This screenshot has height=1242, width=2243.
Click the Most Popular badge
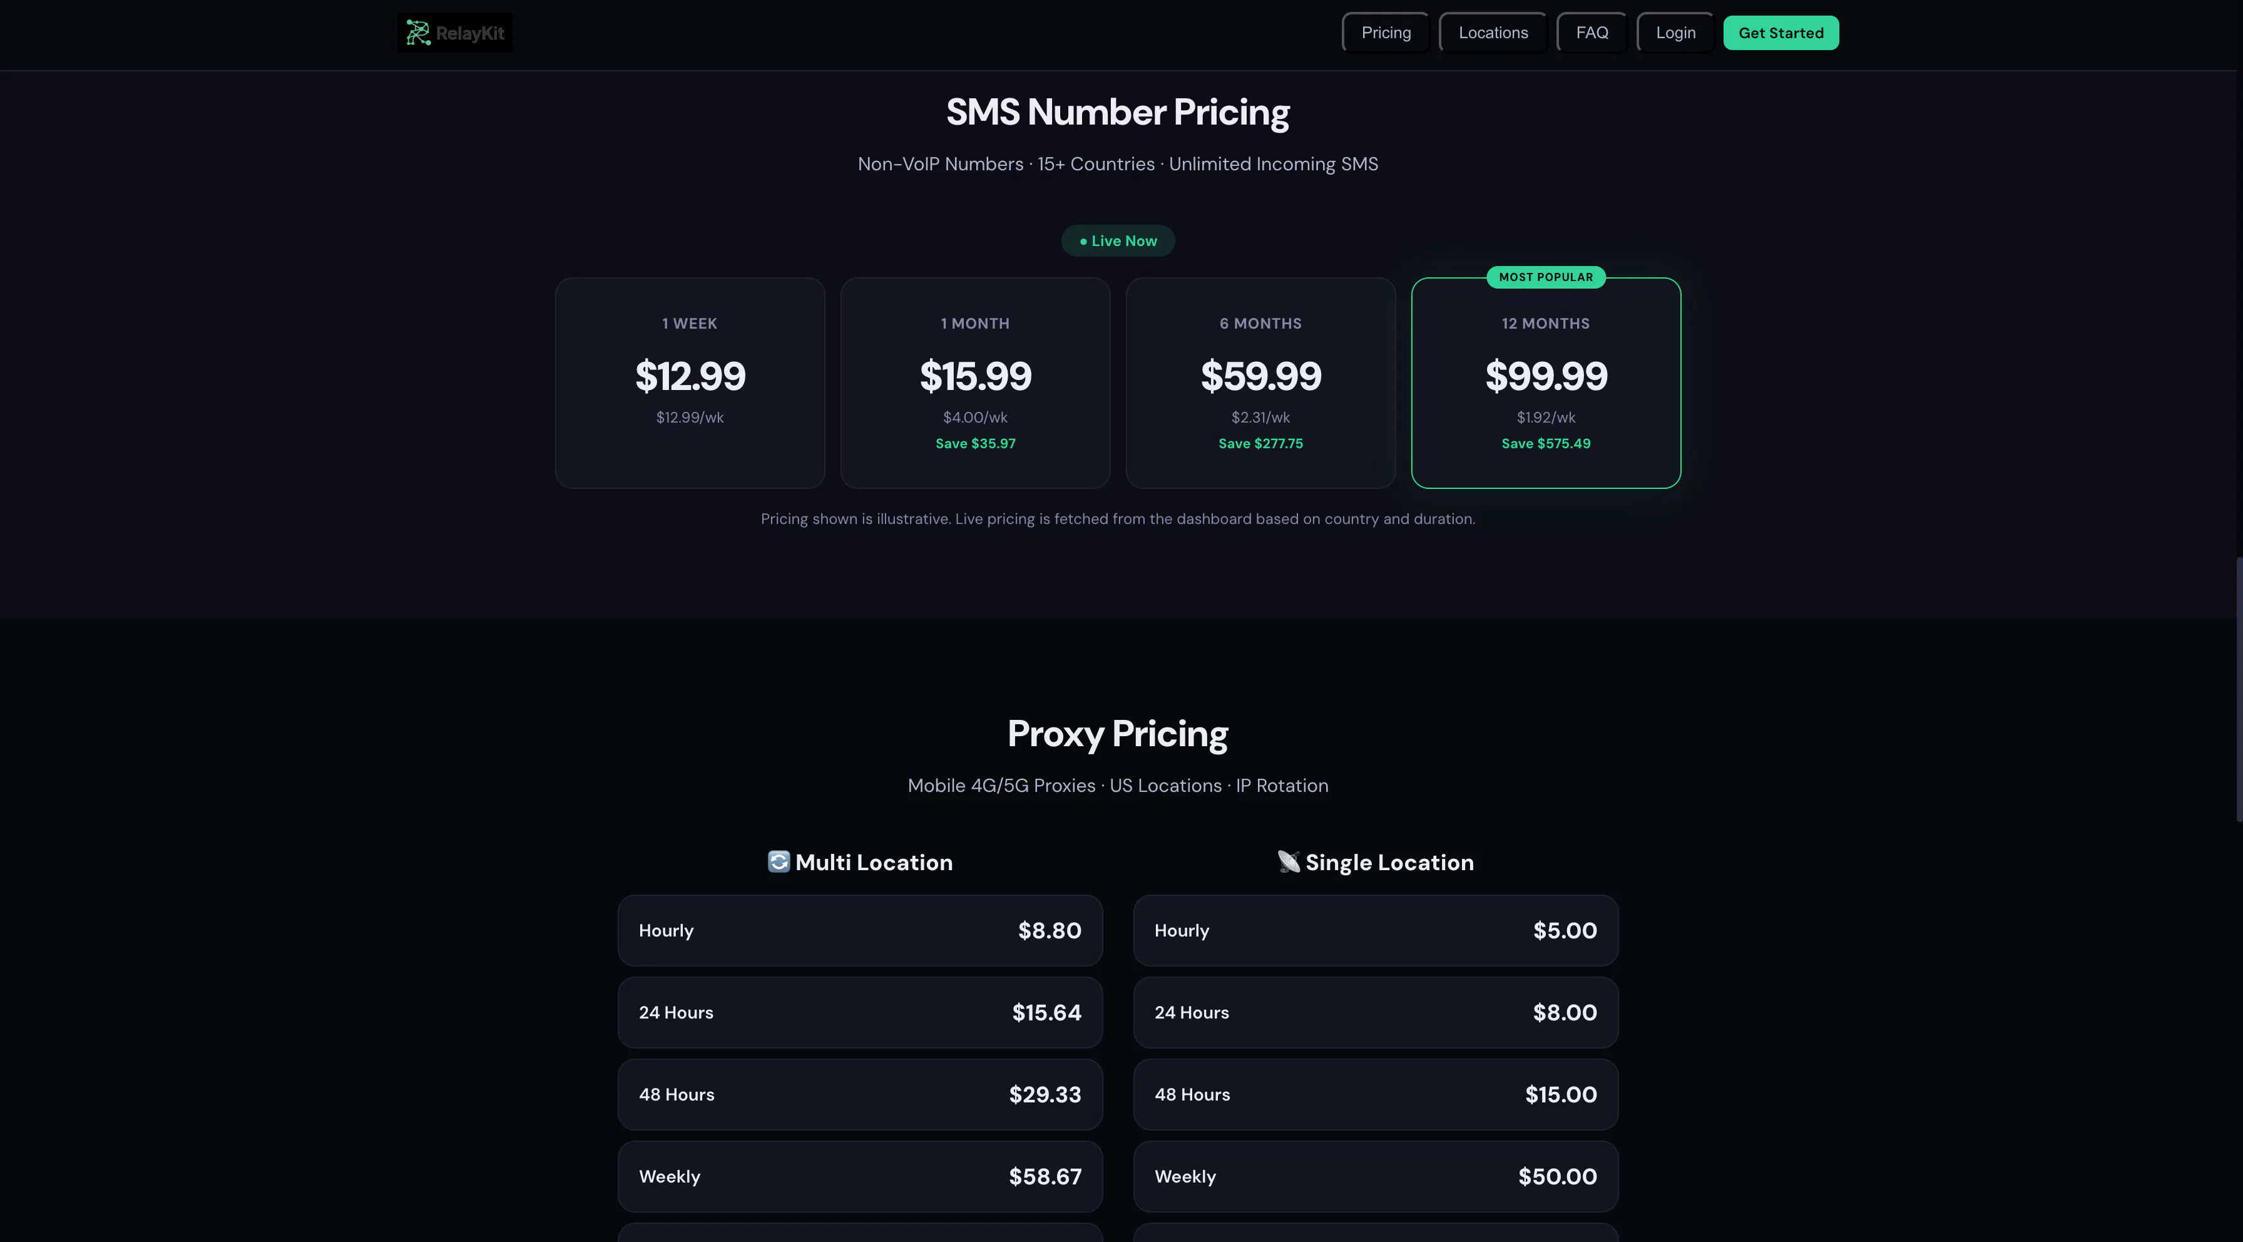1546,277
